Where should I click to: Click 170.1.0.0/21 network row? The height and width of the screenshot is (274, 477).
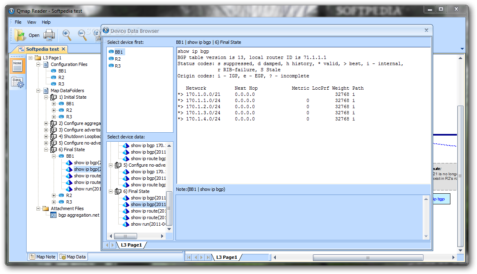click(266, 94)
